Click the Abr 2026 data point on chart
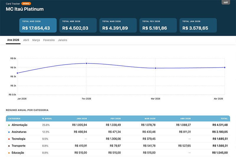 224,67
